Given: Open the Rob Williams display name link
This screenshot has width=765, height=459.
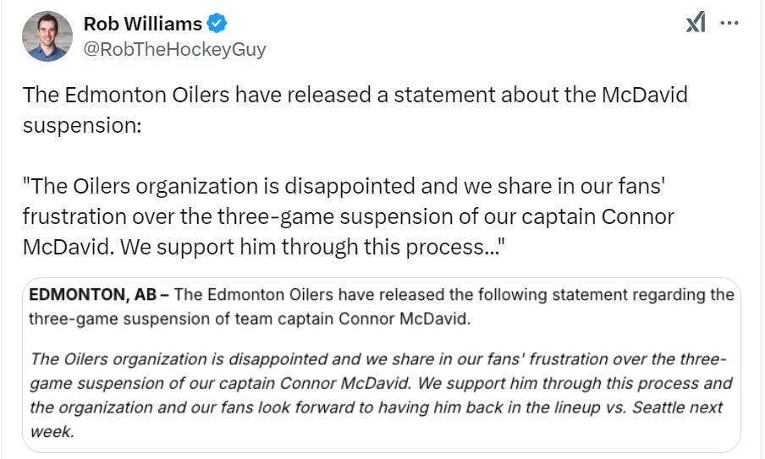Looking at the screenshot, I should (x=143, y=24).
